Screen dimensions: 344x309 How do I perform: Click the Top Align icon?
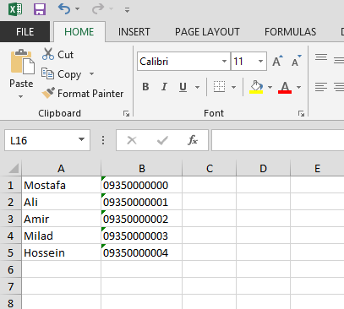pos(321,57)
